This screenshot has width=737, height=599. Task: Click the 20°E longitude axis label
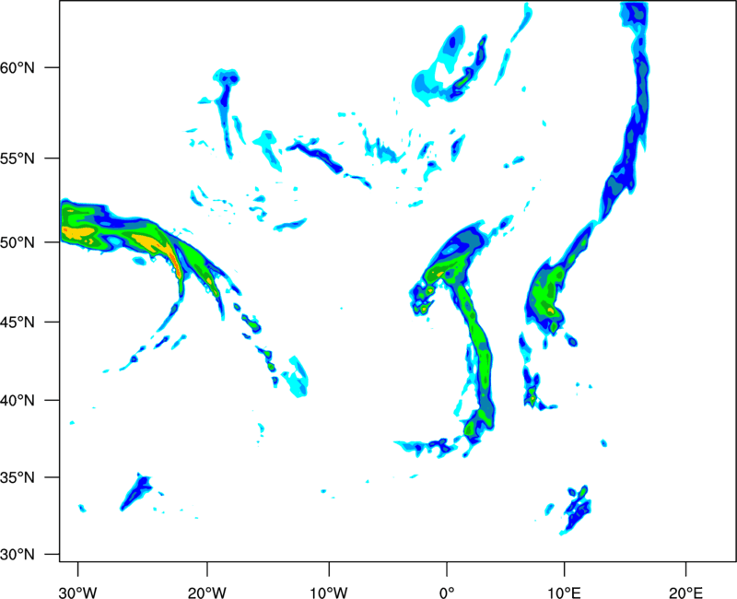[685, 593]
